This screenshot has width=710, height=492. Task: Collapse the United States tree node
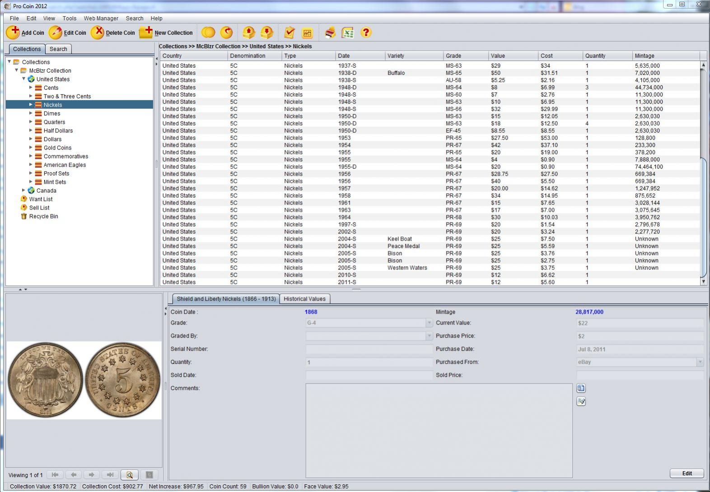24,79
